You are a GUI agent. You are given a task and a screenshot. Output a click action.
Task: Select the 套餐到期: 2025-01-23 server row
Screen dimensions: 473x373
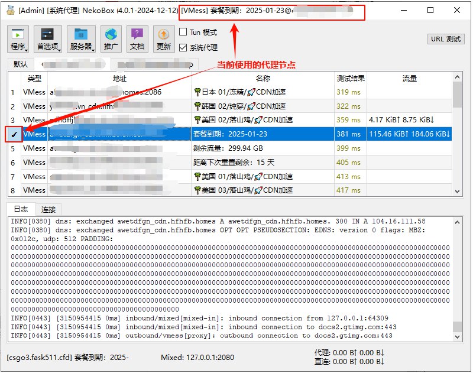point(248,134)
